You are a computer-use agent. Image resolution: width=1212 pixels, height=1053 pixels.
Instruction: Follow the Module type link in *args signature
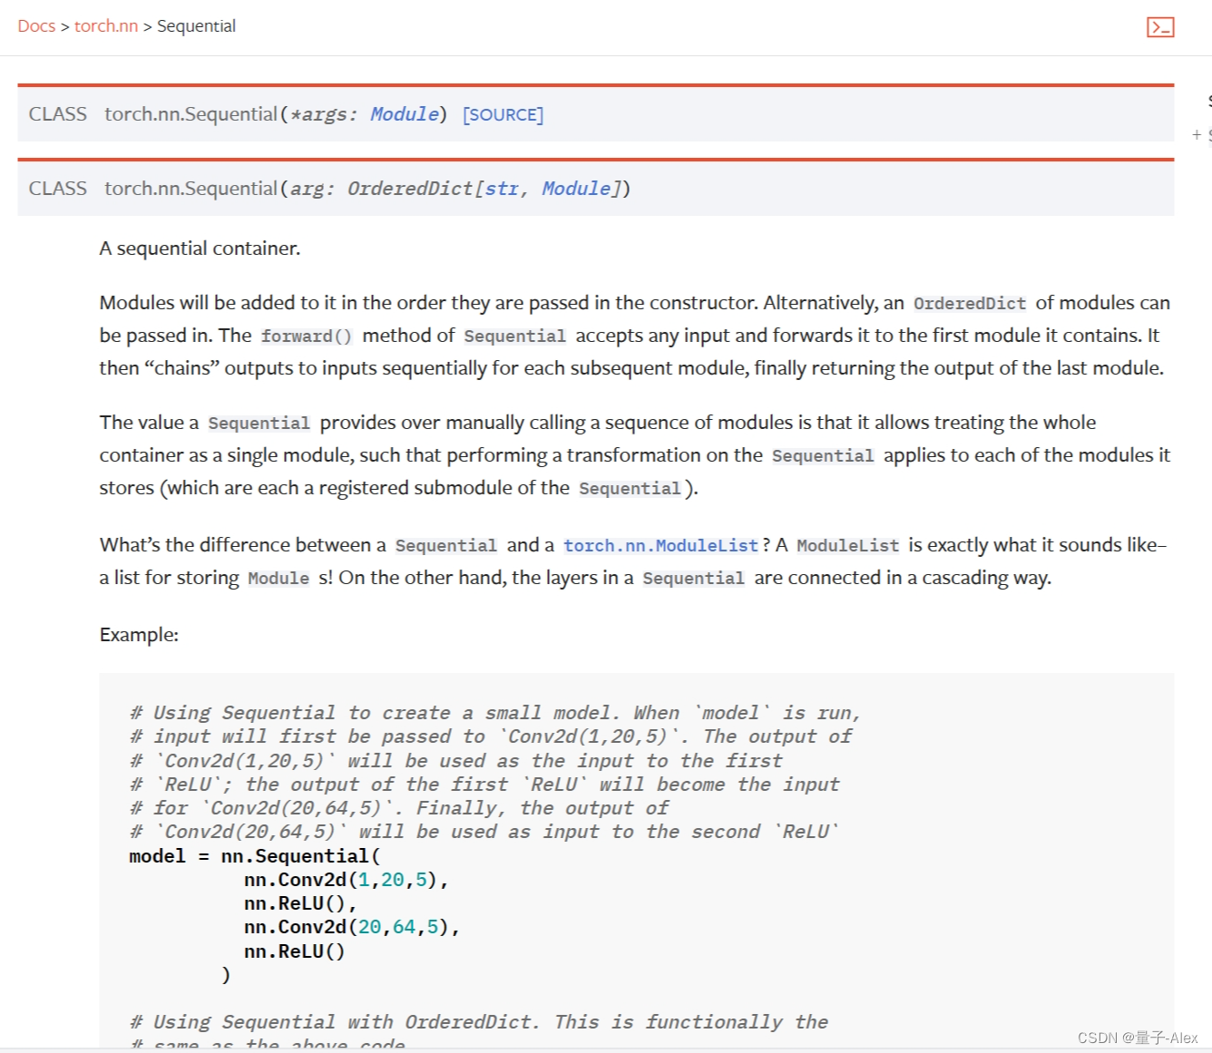pos(405,114)
